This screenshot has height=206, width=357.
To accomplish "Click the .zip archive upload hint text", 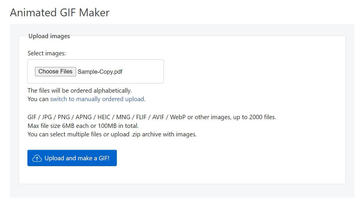I will tap(112, 134).
